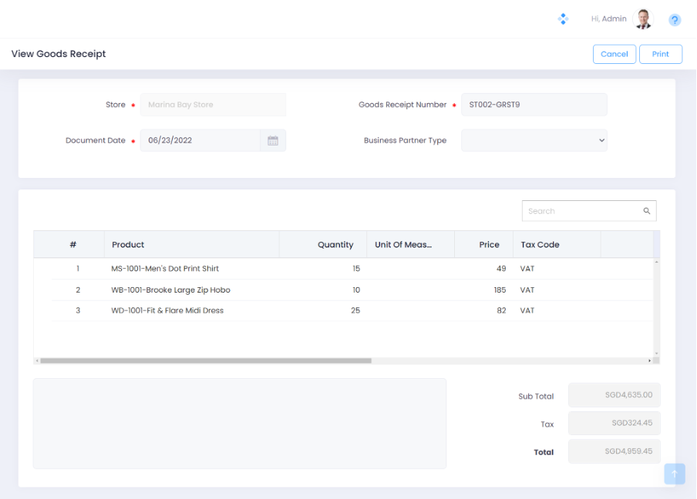Click the horizontal table scrollbar
This screenshot has width=697, height=499.
(x=206, y=360)
